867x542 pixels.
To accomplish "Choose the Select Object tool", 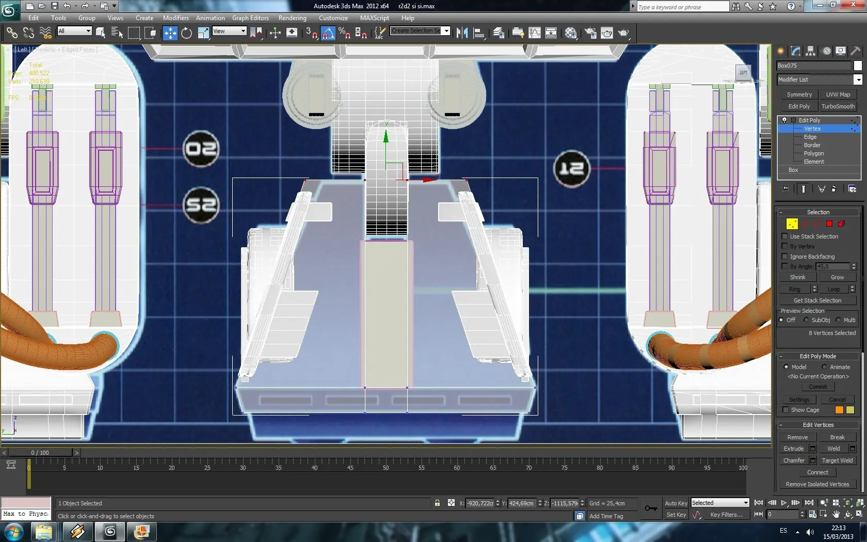I will click(x=101, y=33).
